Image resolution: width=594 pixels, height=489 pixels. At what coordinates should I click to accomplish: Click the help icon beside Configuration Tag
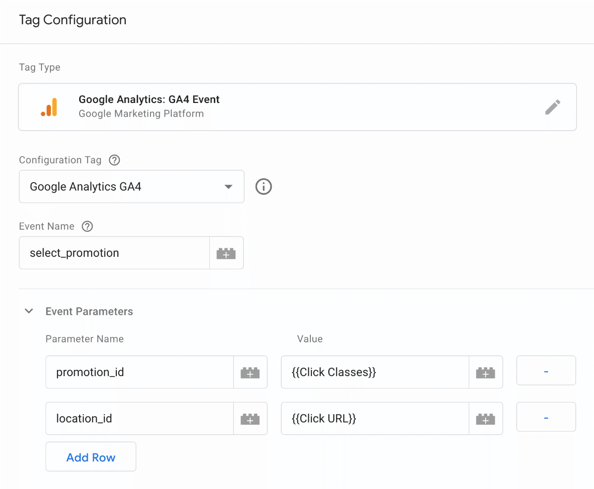(114, 160)
